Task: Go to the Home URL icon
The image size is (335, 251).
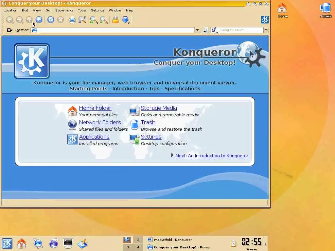Action: pyautogui.click(x=39, y=20)
